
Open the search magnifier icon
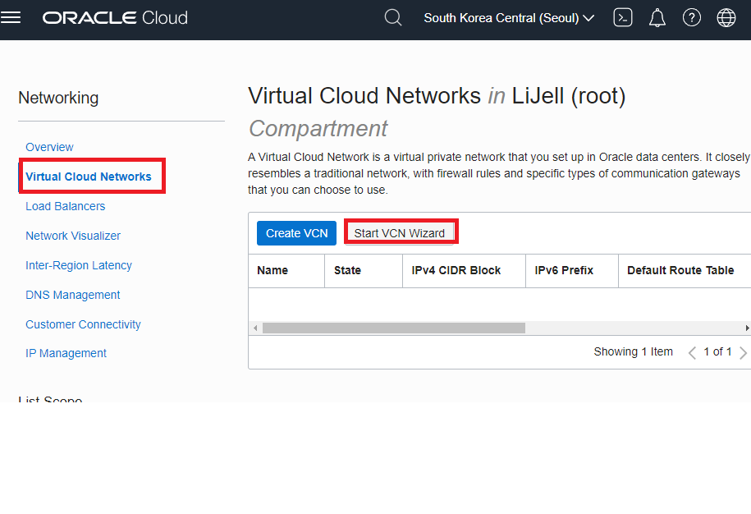coord(393,18)
